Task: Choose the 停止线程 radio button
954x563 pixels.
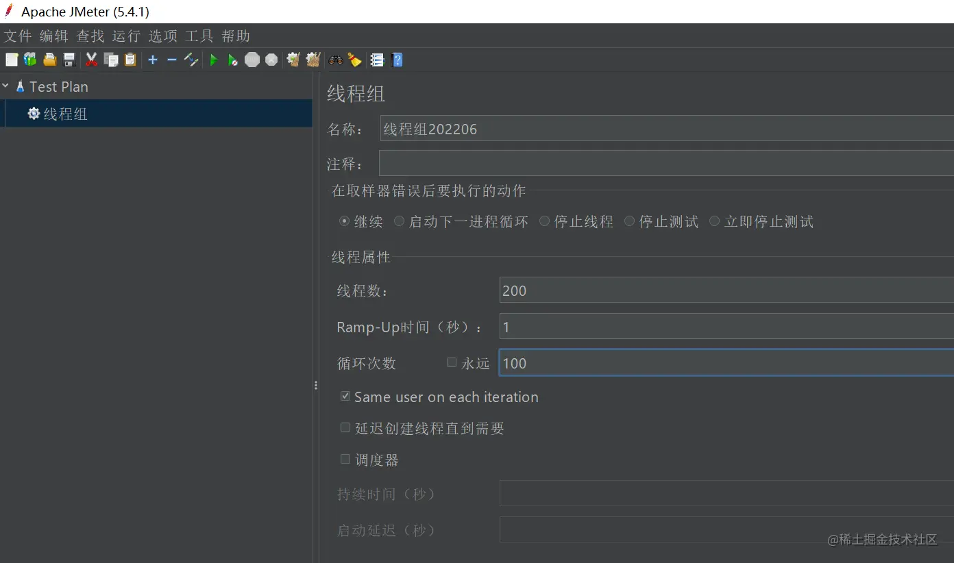Action: [x=544, y=221]
